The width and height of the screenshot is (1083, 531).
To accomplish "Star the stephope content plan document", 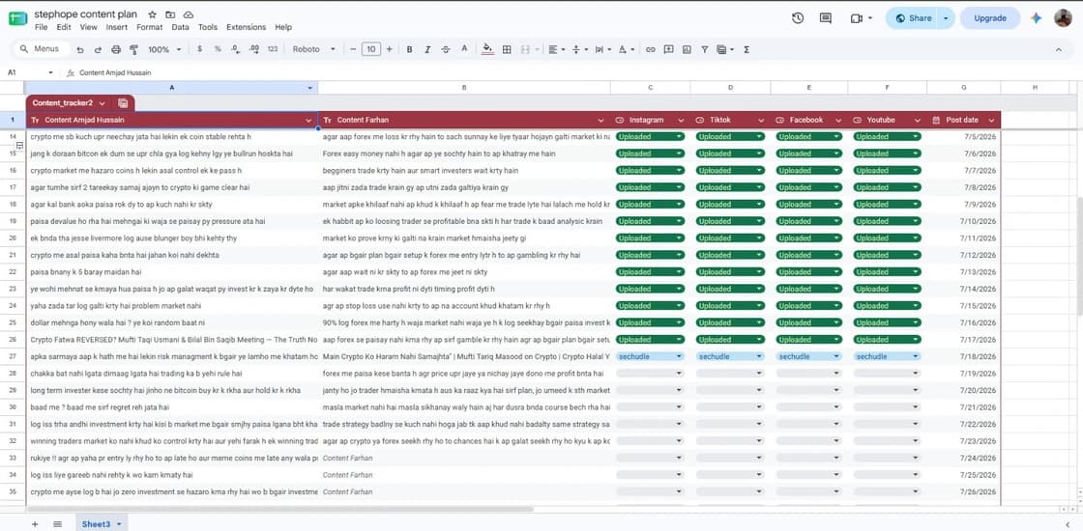I will (x=152, y=14).
